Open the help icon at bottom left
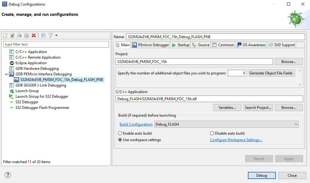Viewport: 310px width, 183px height. [x=7, y=175]
